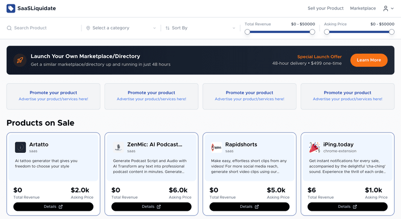
Task: Click the Learn More button
Action: 369,60
